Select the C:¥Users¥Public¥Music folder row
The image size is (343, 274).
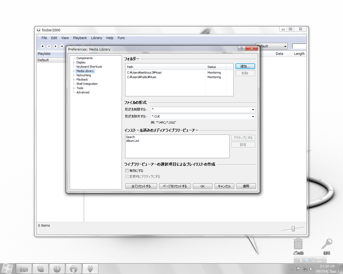[176, 77]
